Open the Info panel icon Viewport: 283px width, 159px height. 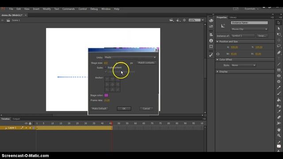[x=211, y=41]
